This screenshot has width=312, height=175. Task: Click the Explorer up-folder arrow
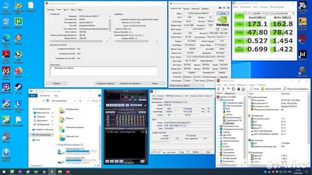pos(43,101)
